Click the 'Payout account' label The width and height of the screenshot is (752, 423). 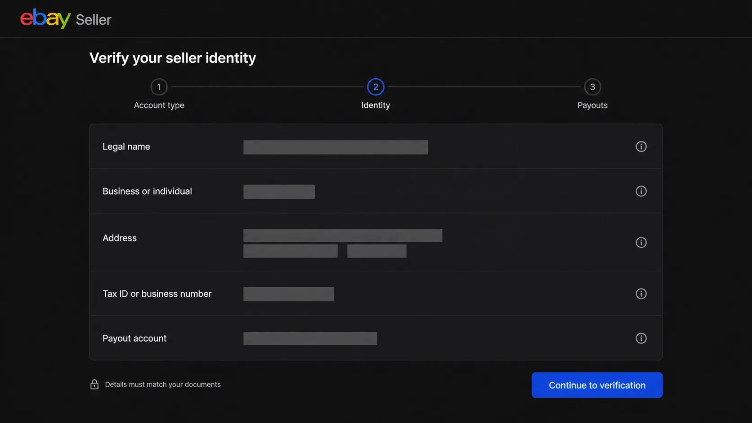point(134,338)
